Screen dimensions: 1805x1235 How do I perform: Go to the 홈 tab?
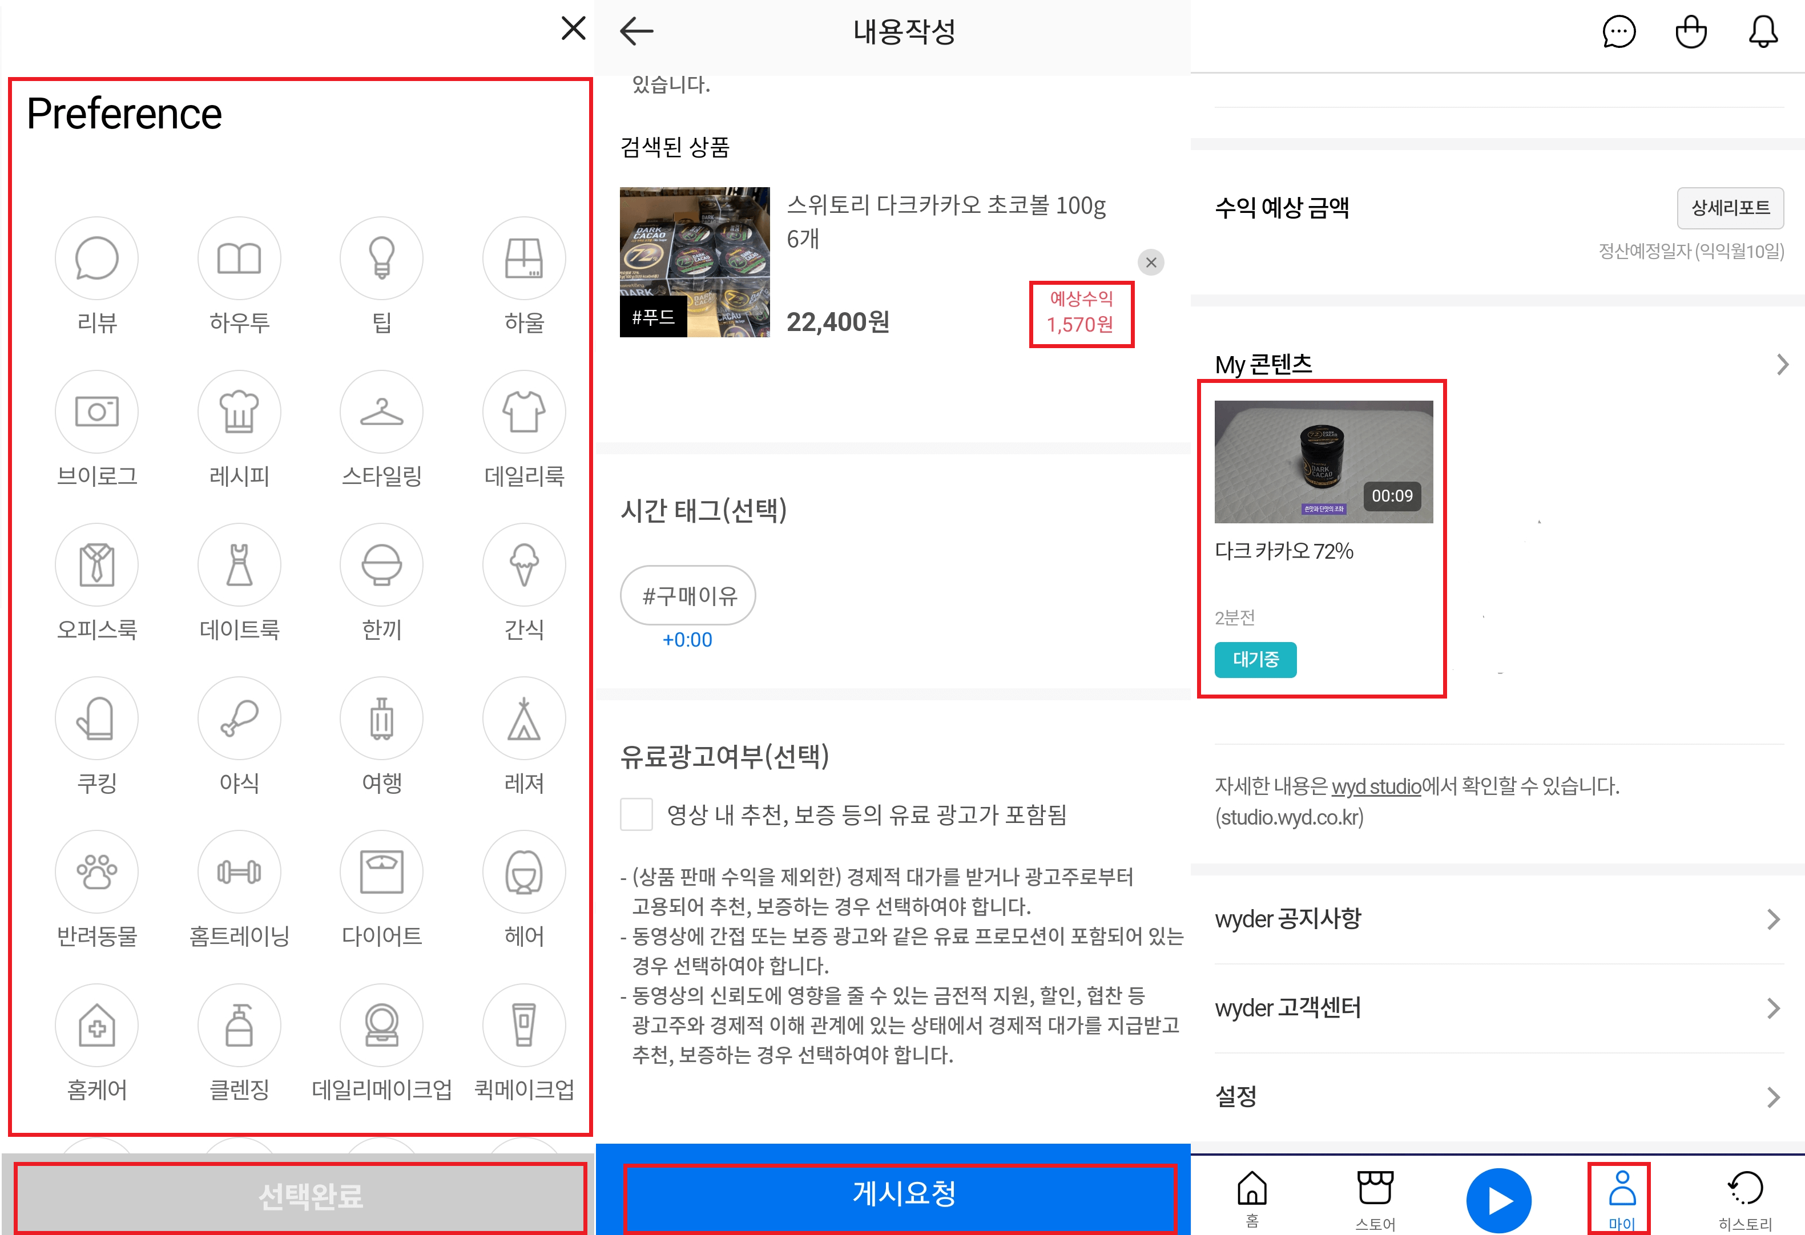(x=1251, y=1199)
